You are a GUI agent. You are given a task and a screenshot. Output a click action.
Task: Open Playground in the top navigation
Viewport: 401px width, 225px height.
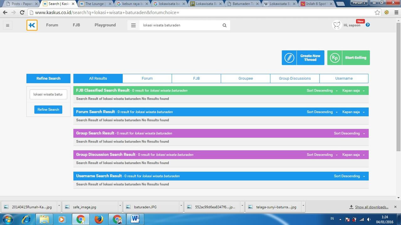click(x=105, y=25)
